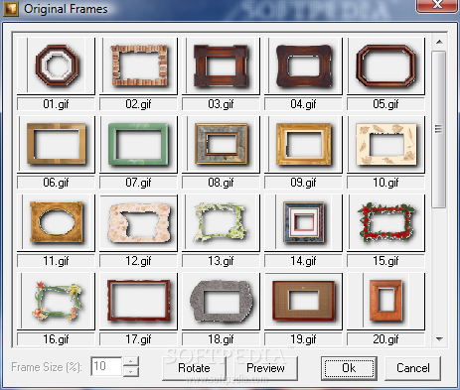
Task: Click the 05.gif filename label
Action: pos(385,104)
